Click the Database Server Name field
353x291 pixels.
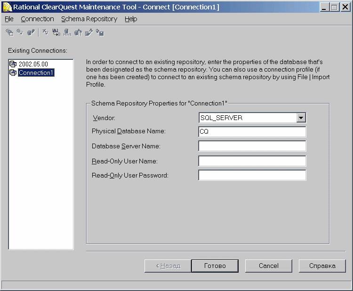(252, 146)
